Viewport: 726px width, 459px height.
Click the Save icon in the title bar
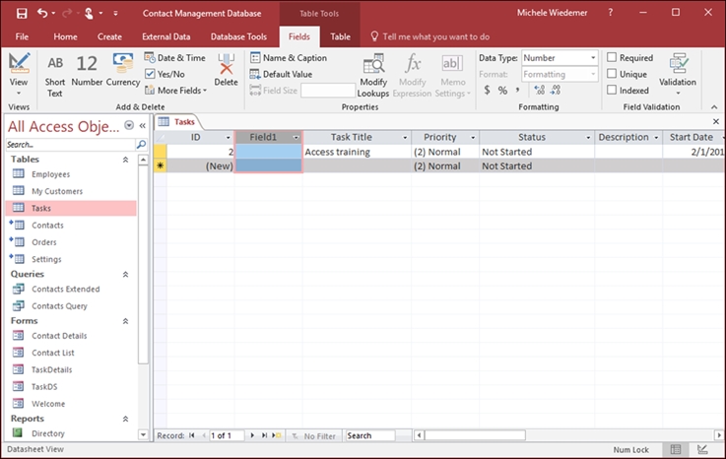click(22, 14)
